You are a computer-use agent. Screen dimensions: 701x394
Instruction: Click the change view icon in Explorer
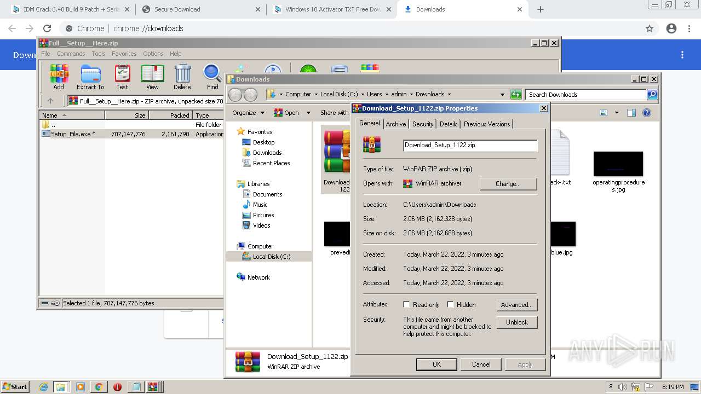(x=604, y=113)
